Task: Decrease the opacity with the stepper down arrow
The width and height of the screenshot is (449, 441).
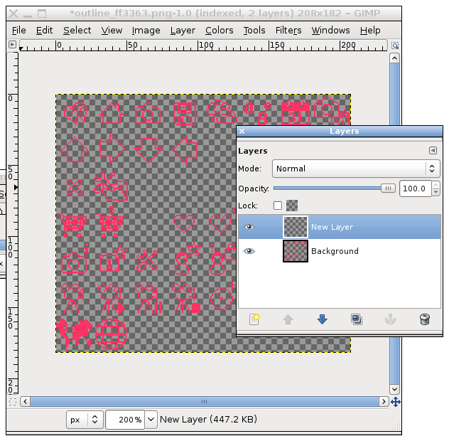Action: point(436,192)
